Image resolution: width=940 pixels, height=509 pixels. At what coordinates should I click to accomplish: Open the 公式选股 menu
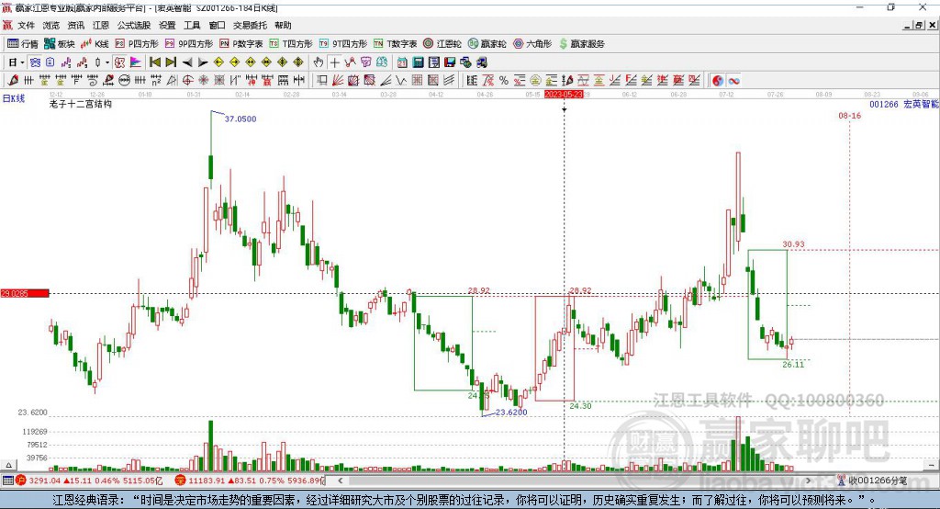coord(134,25)
